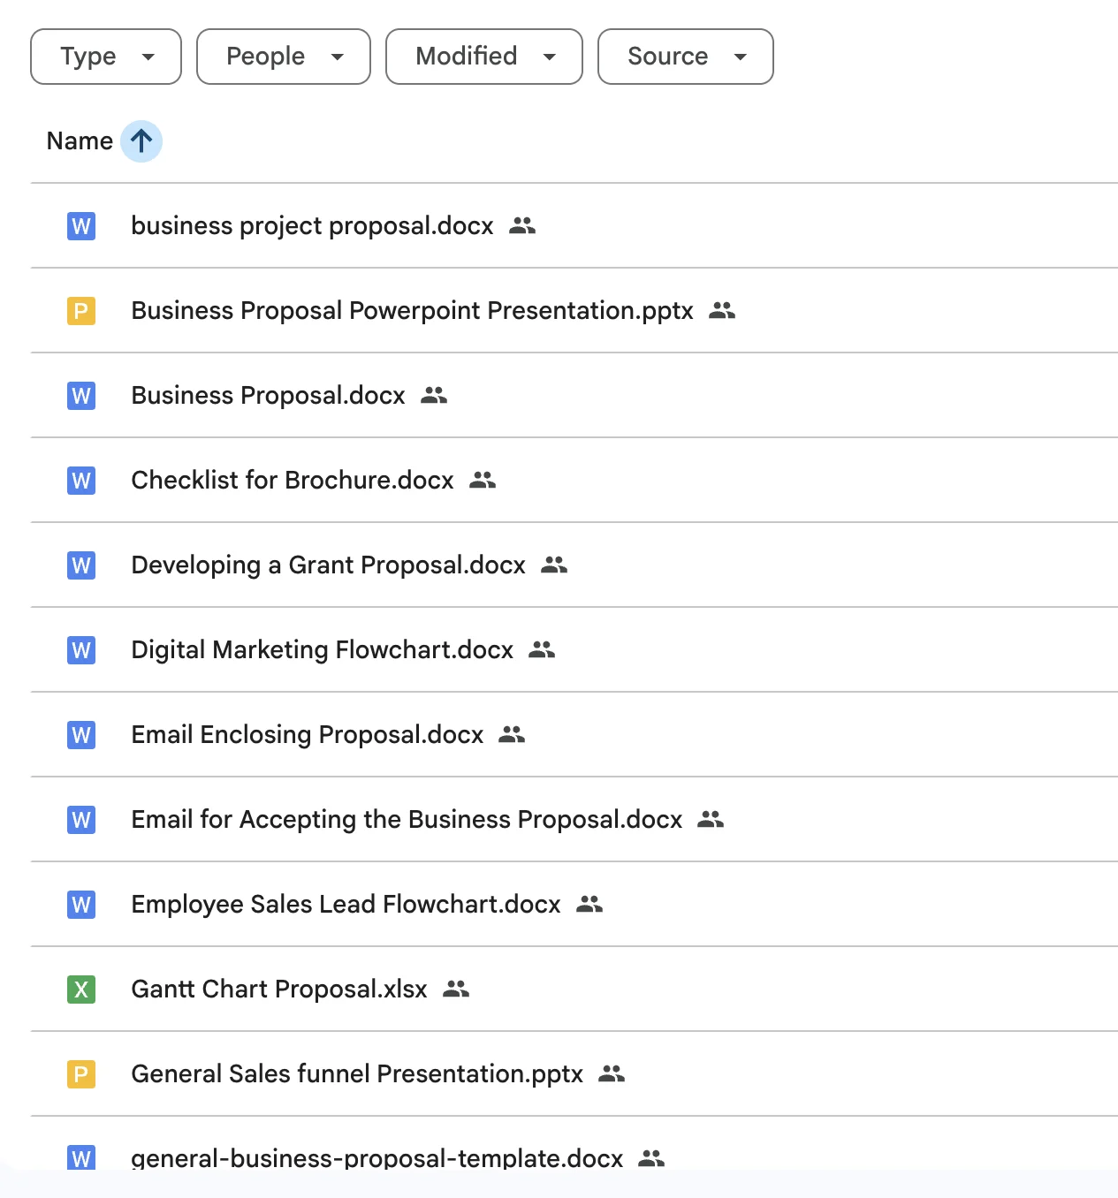Expand the Source filter dropdown
The image size is (1118, 1198).
(x=685, y=57)
